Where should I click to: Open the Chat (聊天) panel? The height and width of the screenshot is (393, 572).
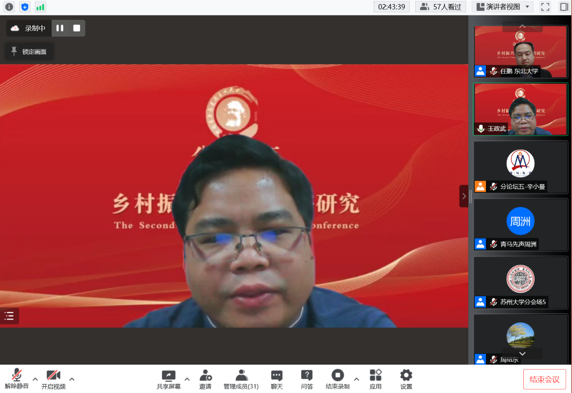point(277,379)
